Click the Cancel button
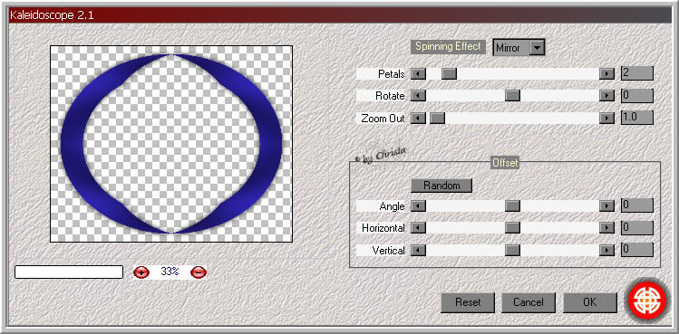Viewport: 679px width, 334px height. pyautogui.click(x=529, y=302)
